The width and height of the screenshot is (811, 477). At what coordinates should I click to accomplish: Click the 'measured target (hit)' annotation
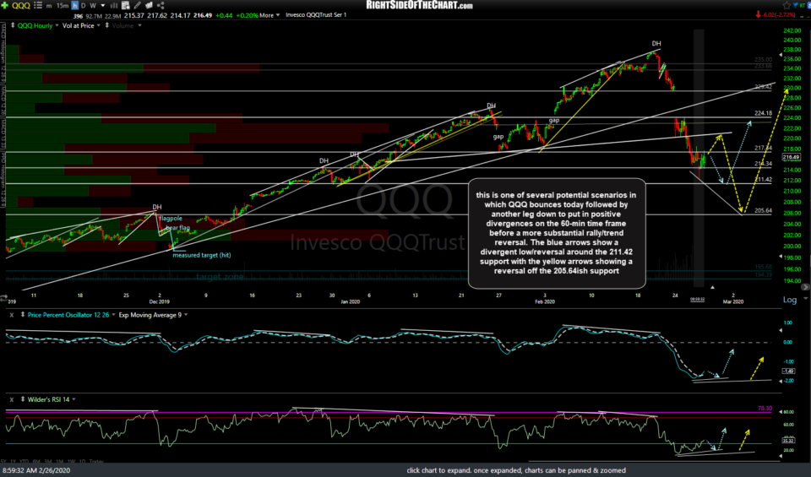pos(202,255)
